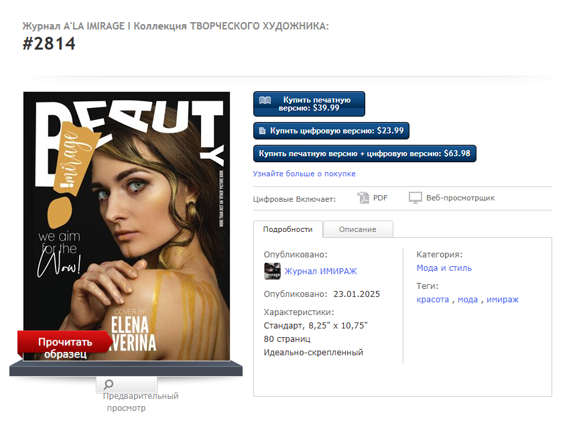Select the имираж tag
The height and width of the screenshot is (423, 579).
[x=503, y=300]
